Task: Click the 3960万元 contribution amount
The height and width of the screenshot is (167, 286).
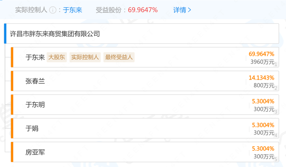Action: [262, 62]
